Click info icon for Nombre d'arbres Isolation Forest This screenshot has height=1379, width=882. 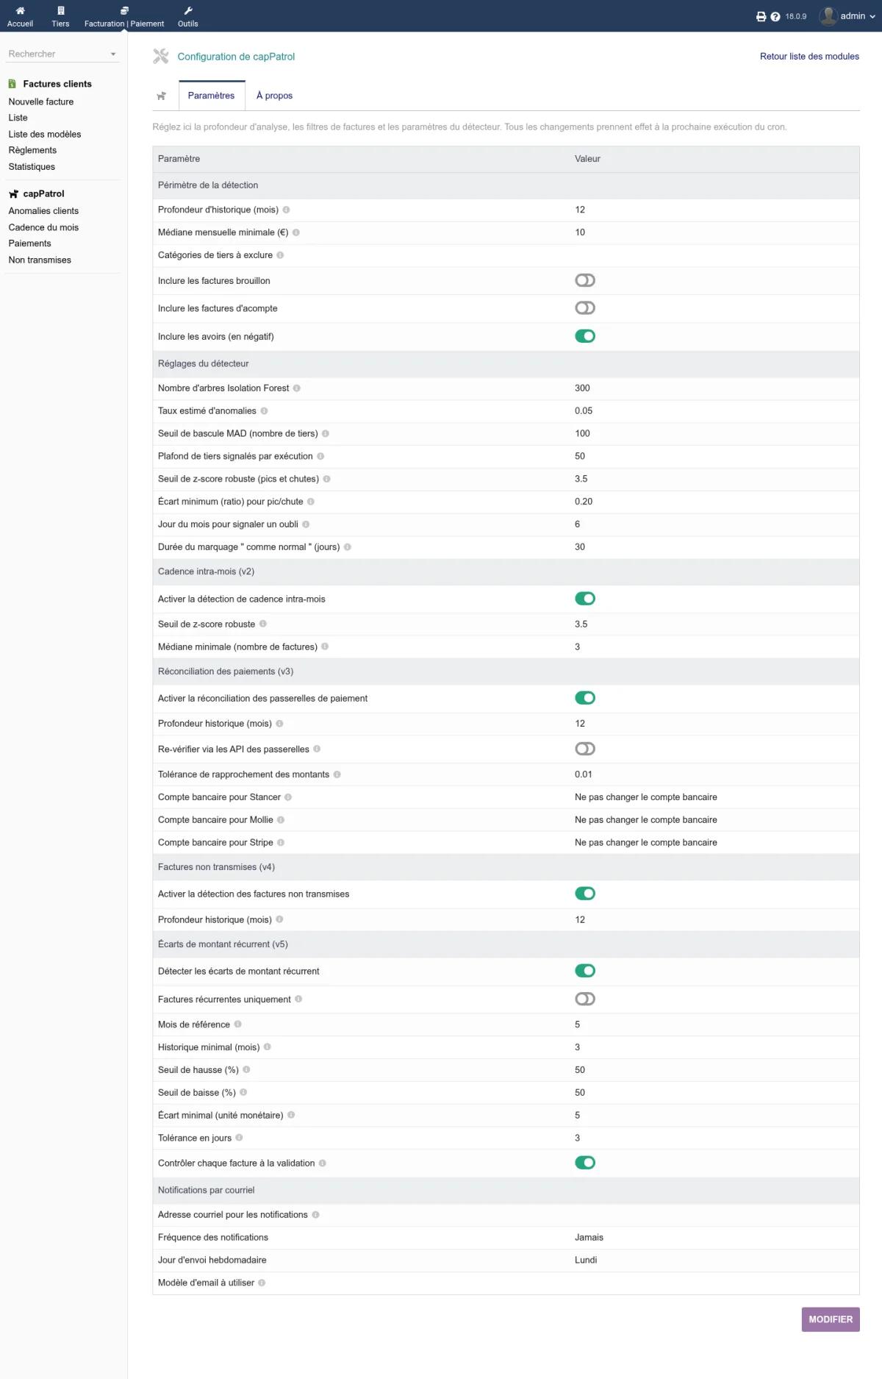(297, 388)
